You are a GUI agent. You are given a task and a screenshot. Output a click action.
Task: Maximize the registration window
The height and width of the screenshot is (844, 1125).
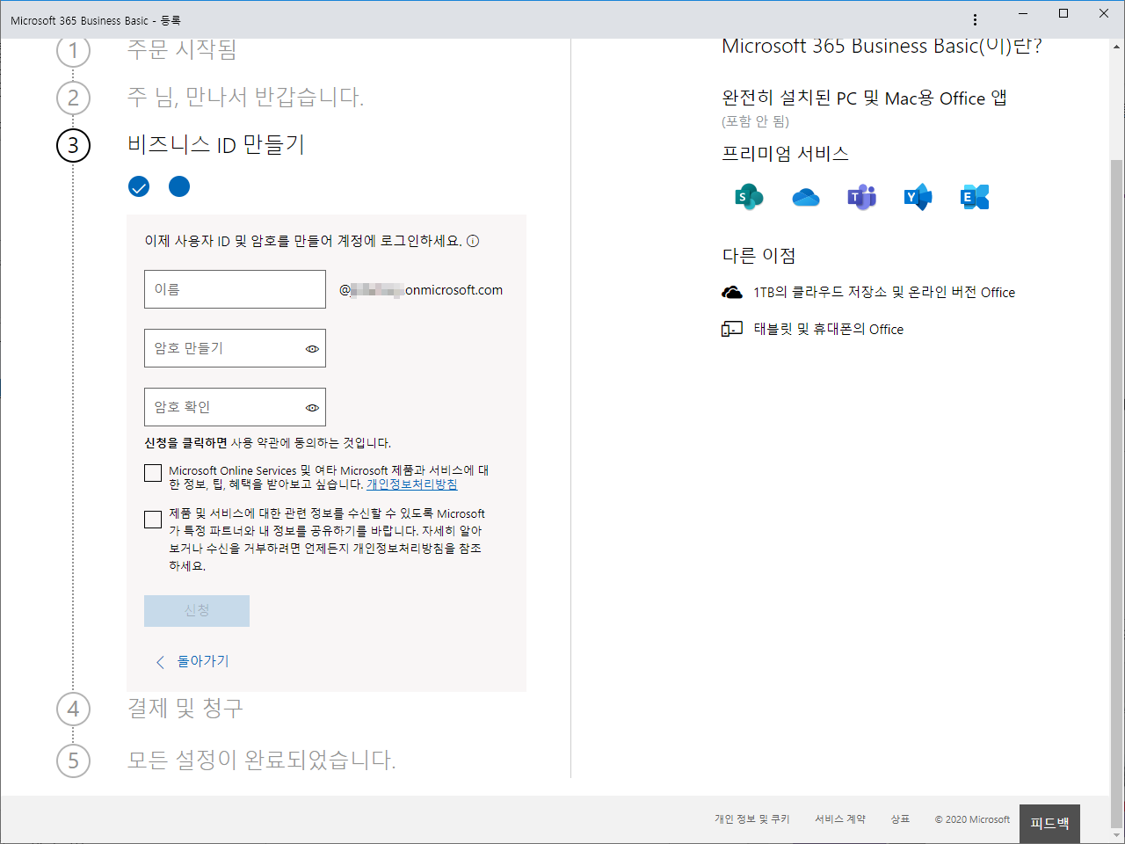coord(1063,13)
